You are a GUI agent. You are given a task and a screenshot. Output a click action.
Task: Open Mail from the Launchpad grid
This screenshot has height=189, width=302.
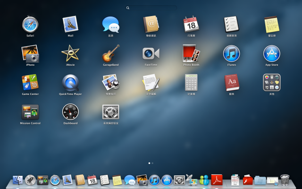coord(70,24)
